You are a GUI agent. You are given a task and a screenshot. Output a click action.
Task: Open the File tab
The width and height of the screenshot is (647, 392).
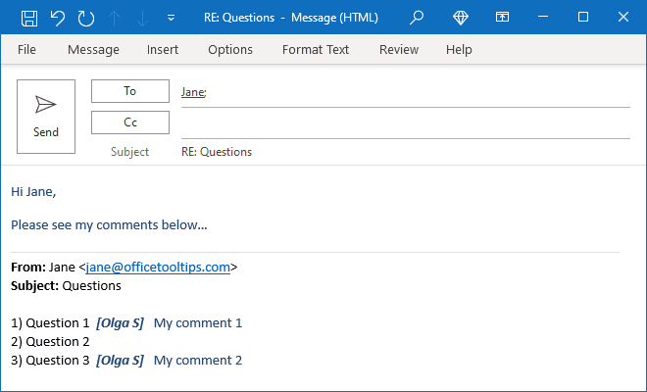26,50
